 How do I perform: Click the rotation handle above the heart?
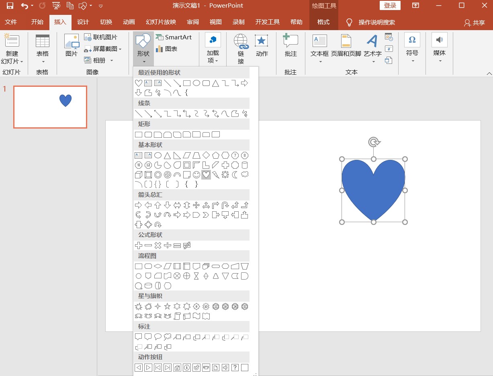pos(374,142)
